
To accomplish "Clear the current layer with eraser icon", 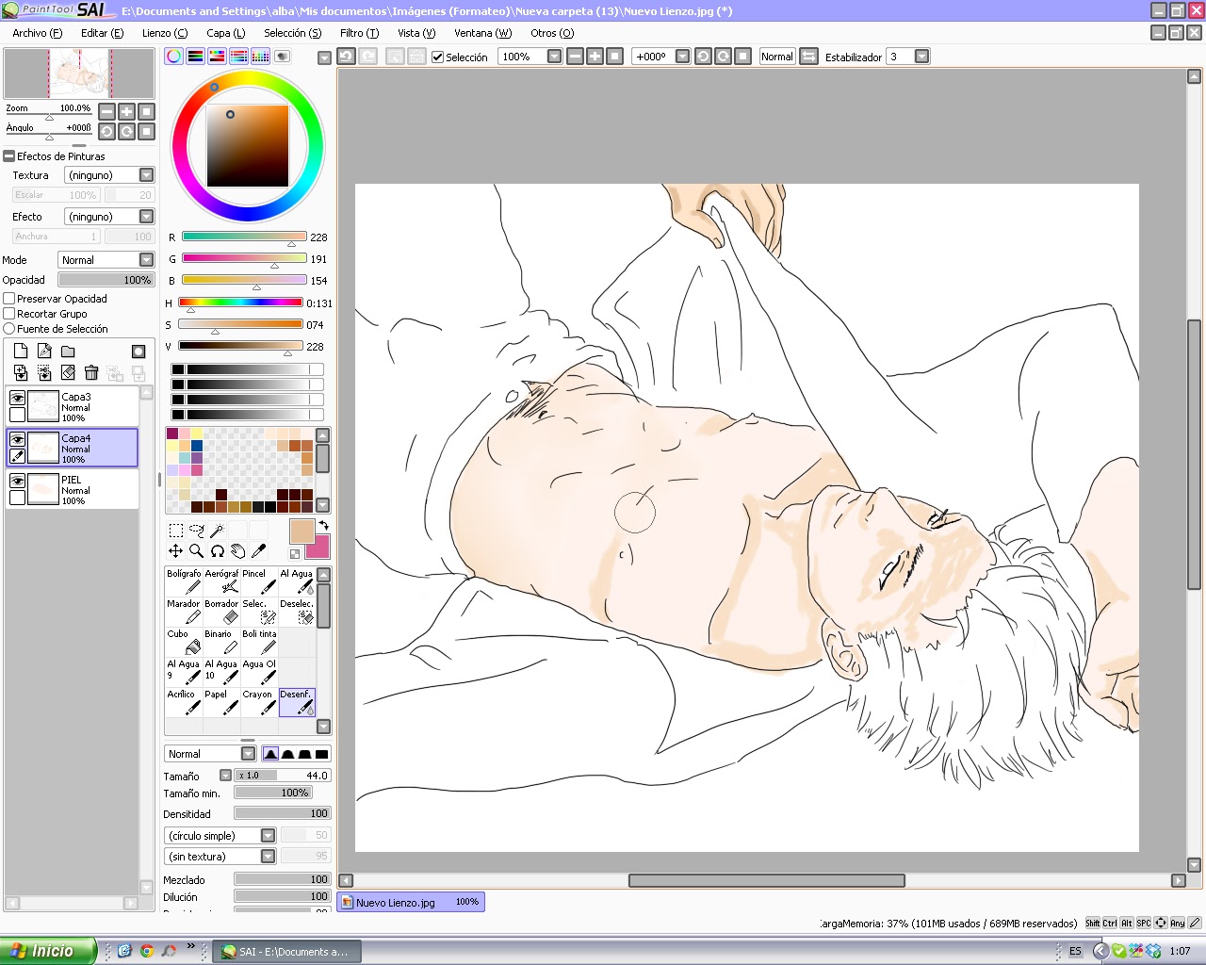I will click(x=68, y=372).
